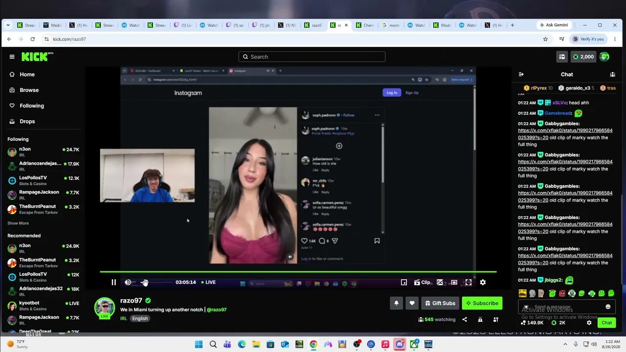Open first Gabbygambles x.com link
626x352 pixels.
point(565,134)
